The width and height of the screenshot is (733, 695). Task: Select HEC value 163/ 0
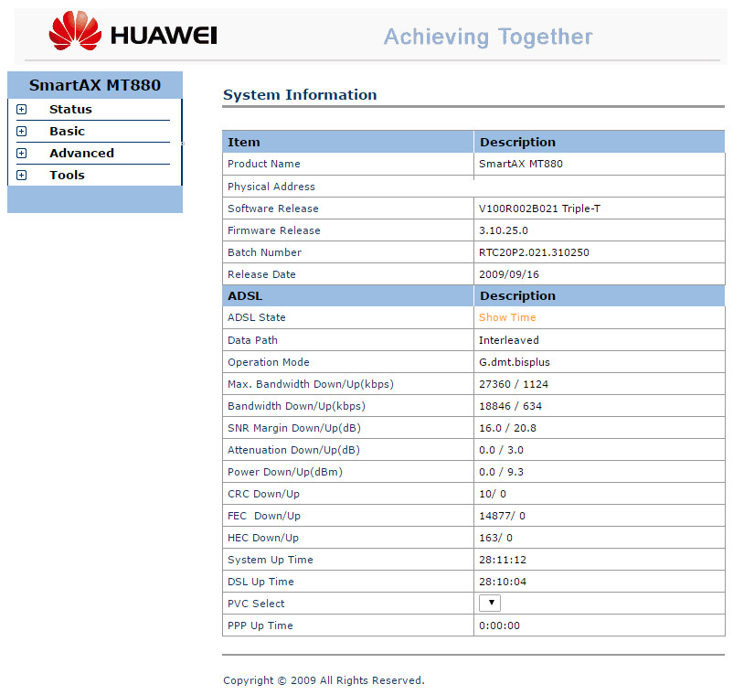pyautogui.click(x=495, y=538)
